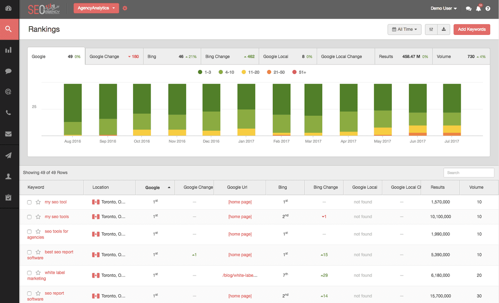
Task: Select the Google Local tab
Action: (x=287, y=57)
